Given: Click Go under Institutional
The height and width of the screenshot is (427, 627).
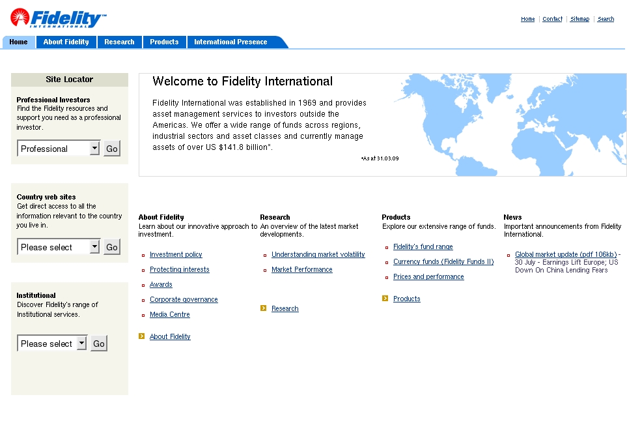Looking at the screenshot, I should pyautogui.click(x=99, y=344).
